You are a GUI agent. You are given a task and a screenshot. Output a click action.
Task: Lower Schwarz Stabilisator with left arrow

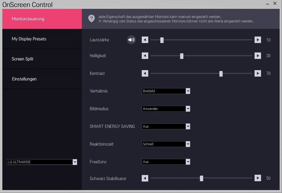[x=145, y=178]
